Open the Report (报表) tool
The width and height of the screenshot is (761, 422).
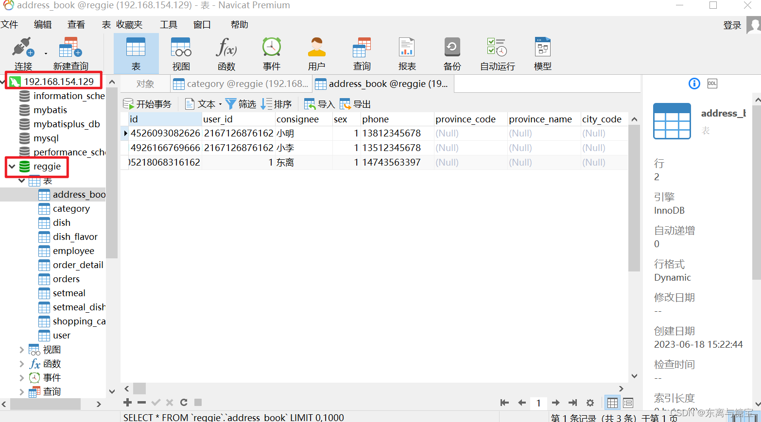(x=407, y=54)
